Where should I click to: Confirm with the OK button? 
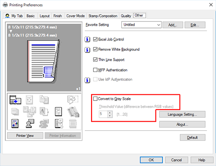pyautogui.click(x=151, y=160)
